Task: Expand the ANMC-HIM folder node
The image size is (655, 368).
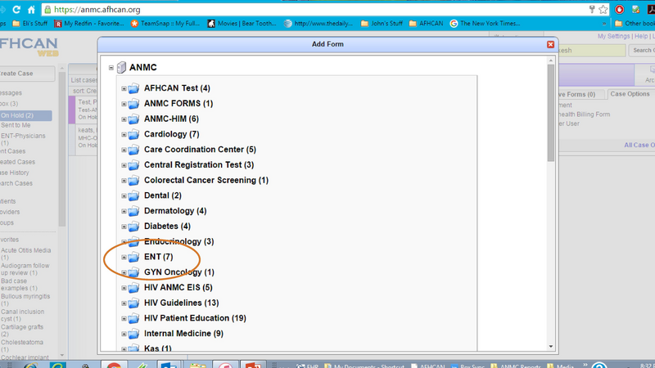Action: click(x=124, y=119)
